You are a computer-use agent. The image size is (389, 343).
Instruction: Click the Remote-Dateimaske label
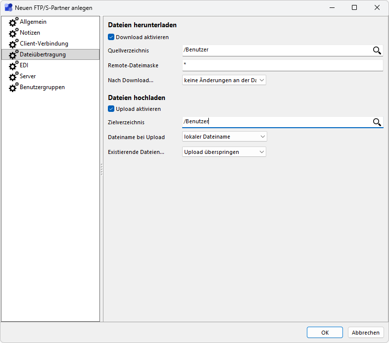(x=133, y=65)
